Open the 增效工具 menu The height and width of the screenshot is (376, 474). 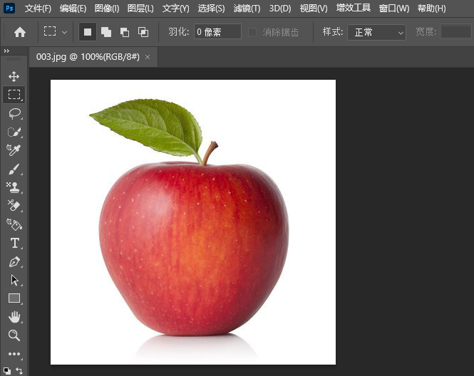tap(354, 8)
